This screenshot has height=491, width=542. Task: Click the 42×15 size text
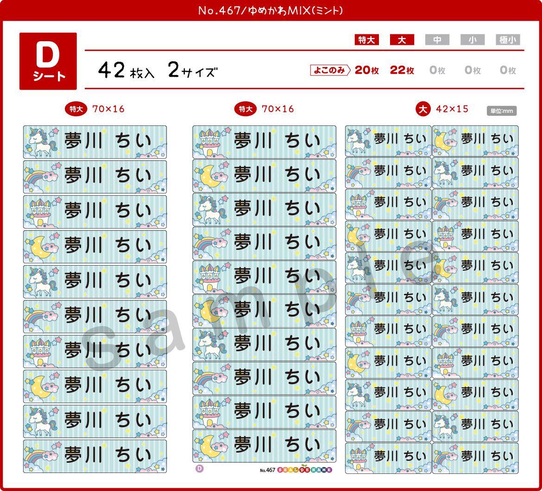[452, 109]
